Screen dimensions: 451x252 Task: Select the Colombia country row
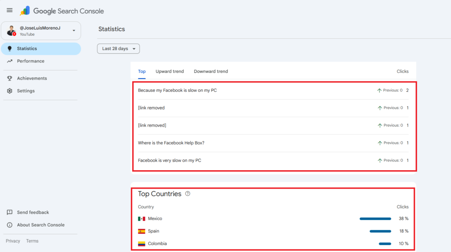(x=273, y=244)
